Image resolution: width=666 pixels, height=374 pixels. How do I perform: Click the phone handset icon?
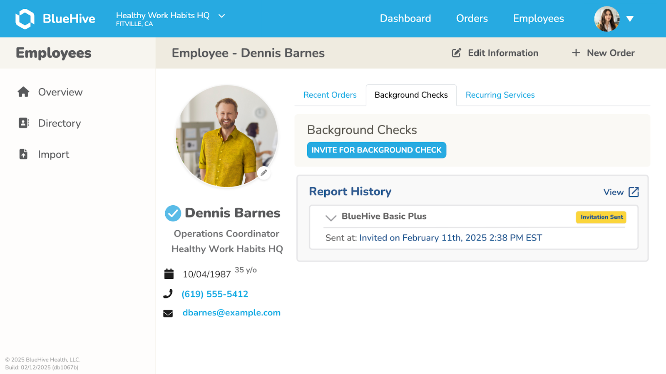[168, 294]
